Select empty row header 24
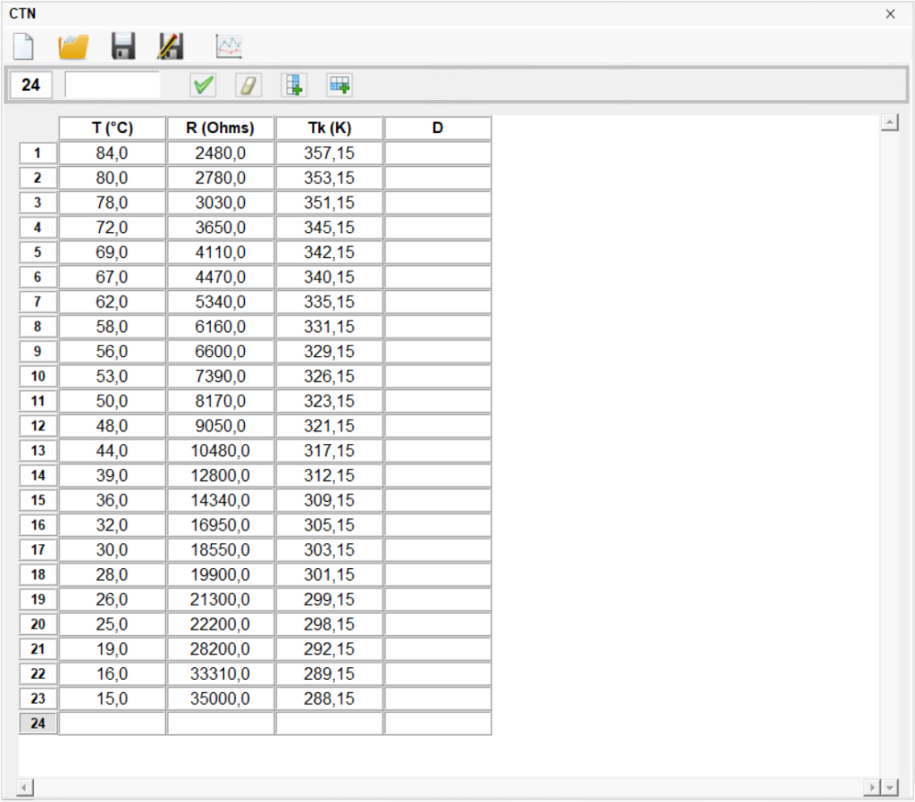 tap(38, 723)
